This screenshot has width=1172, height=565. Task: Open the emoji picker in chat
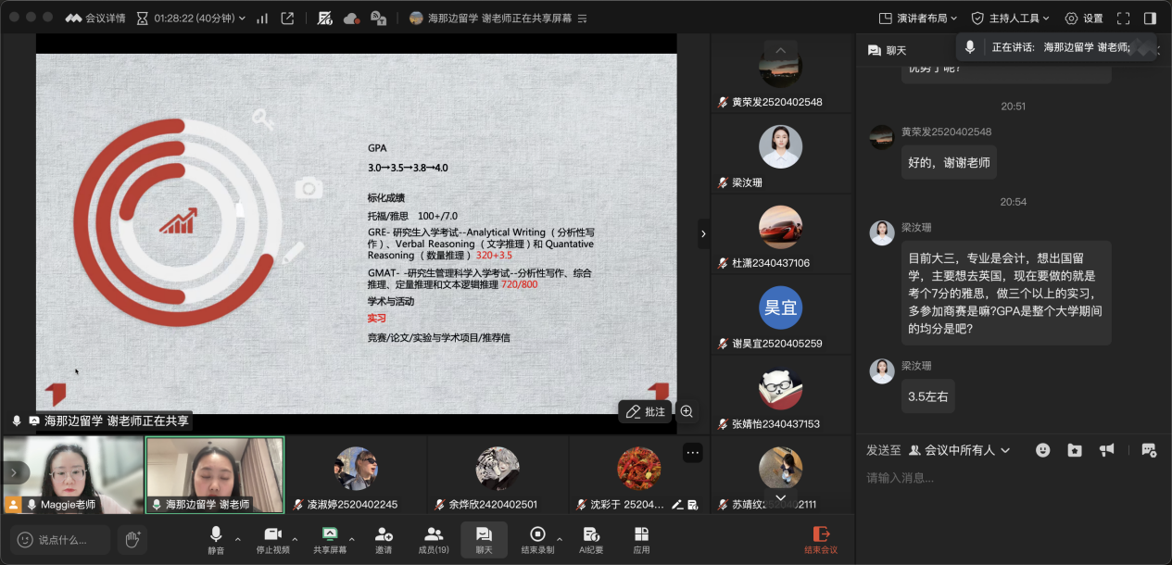[x=1043, y=450]
